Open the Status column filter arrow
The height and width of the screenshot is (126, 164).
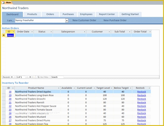(51, 32)
